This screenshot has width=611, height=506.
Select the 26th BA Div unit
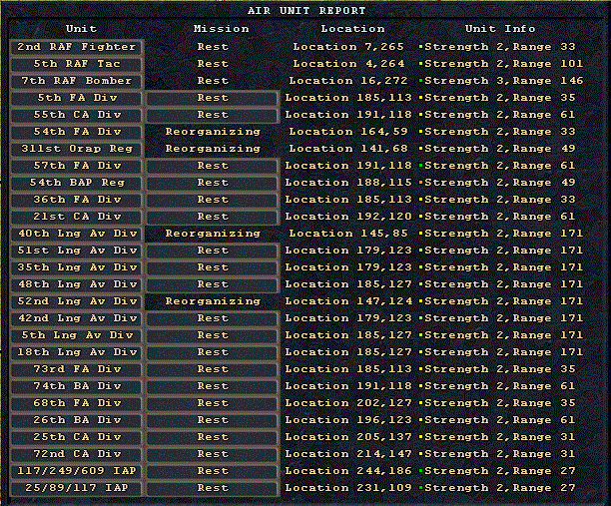click(x=77, y=420)
